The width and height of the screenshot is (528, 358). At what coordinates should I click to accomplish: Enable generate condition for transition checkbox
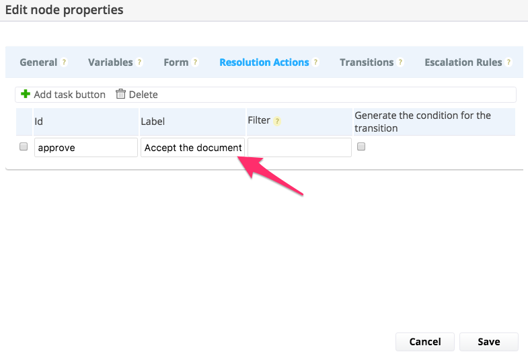click(361, 146)
